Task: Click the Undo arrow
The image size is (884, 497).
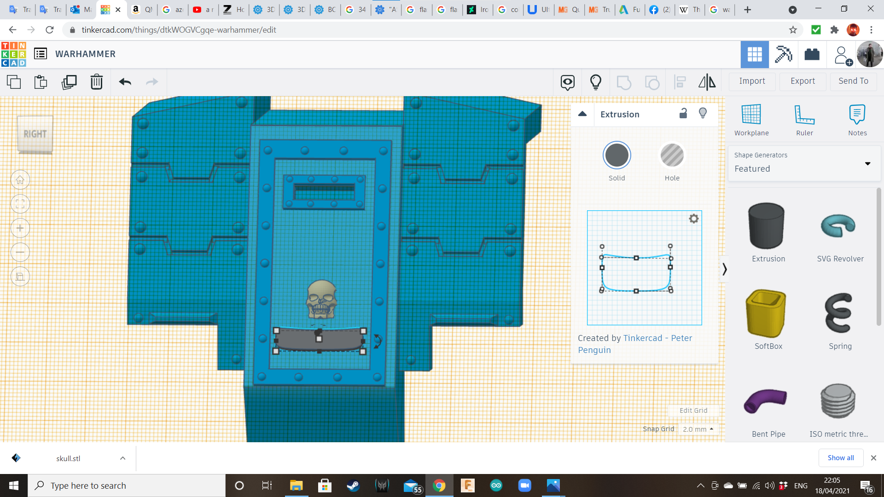Action: pos(125,82)
